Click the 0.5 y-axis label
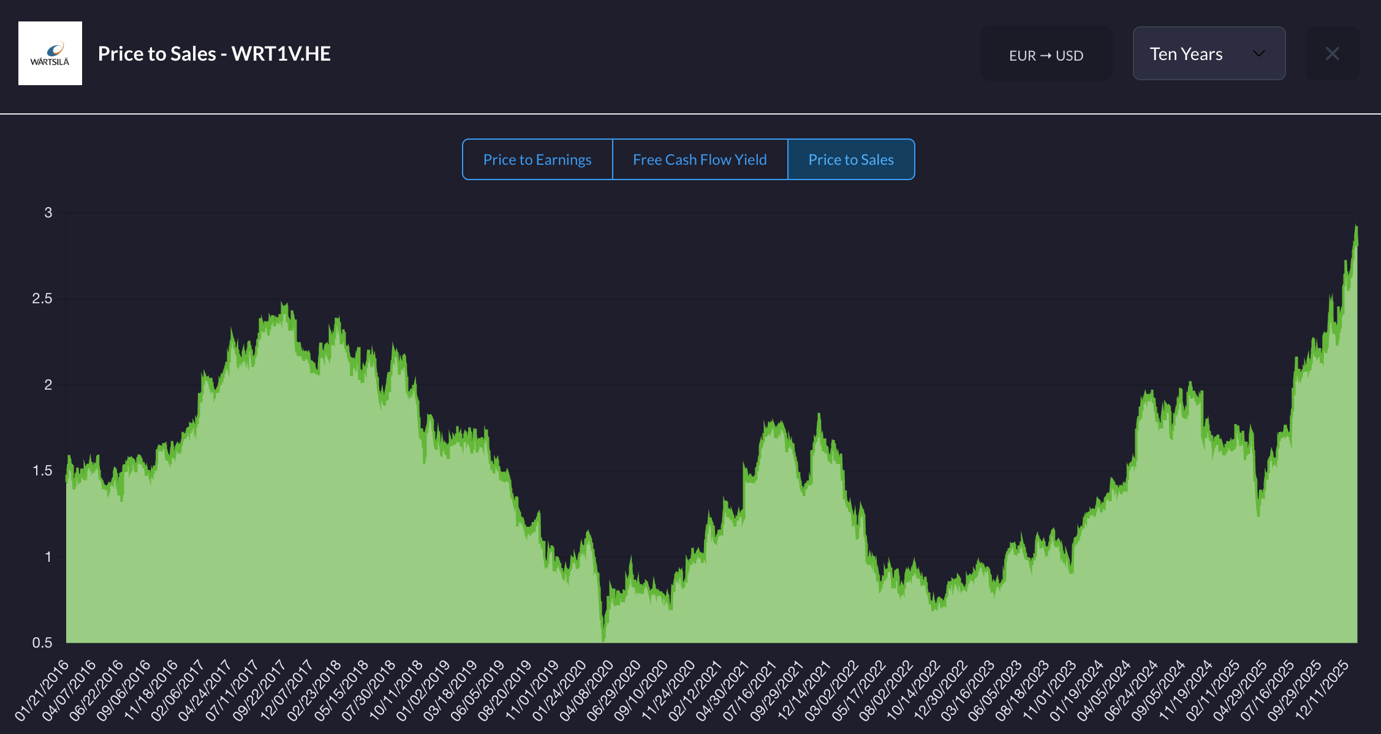Screen dimensions: 1381x734 coord(42,643)
